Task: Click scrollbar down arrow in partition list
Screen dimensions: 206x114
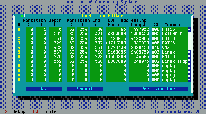Action: pyautogui.click(x=189, y=80)
